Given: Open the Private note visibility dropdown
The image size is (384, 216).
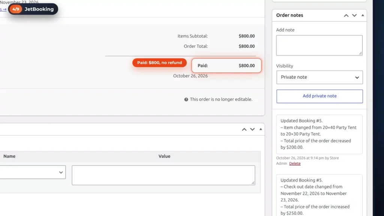Looking at the screenshot, I should point(319,77).
